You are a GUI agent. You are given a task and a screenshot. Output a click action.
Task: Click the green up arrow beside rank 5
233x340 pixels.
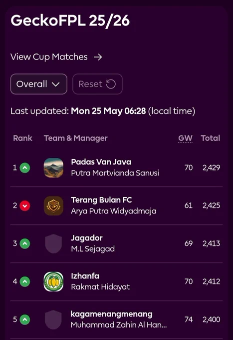(x=25, y=319)
